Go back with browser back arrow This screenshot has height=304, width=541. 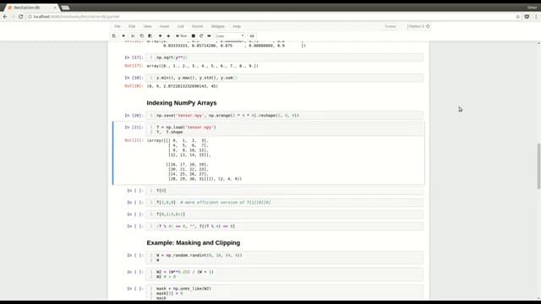[5, 17]
